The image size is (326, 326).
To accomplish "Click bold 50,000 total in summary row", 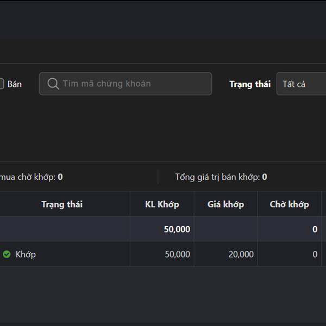I will [177, 229].
